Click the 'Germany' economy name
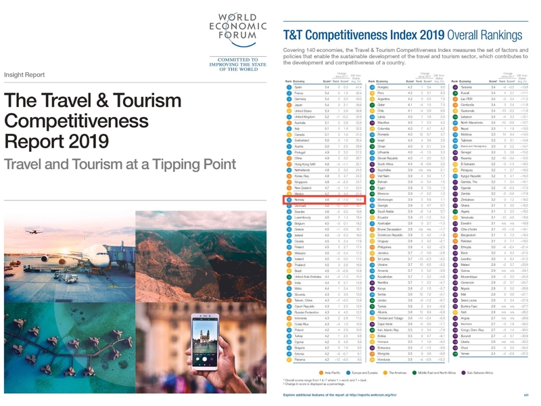This screenshot has width=541, height=406. (x=300, y=99)
